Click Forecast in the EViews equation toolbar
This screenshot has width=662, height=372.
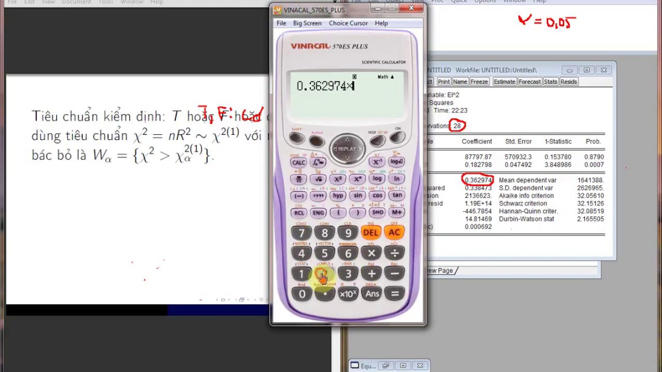click(530, 82)
